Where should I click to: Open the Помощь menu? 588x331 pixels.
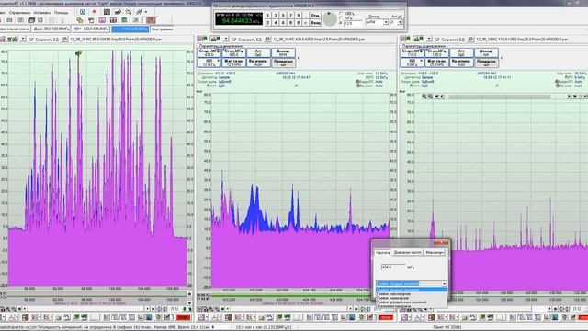[62, 12]
